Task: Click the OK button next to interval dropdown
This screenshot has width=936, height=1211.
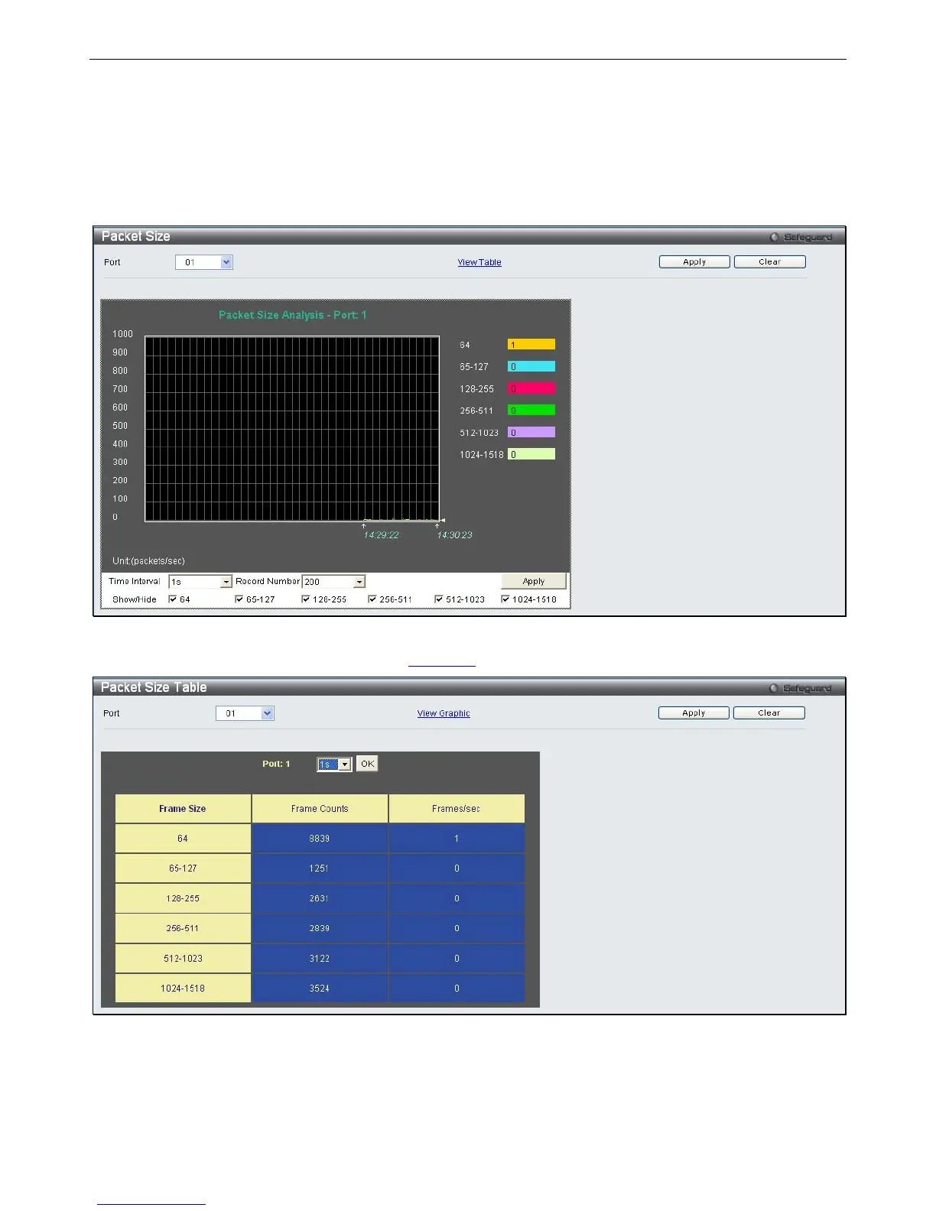Action: coord(367,764)
